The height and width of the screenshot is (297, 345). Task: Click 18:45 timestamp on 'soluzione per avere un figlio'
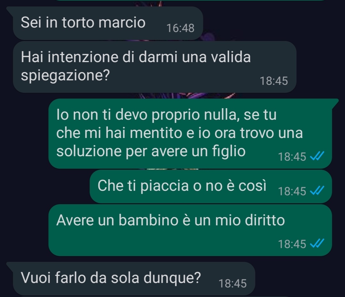pos(292,157)
